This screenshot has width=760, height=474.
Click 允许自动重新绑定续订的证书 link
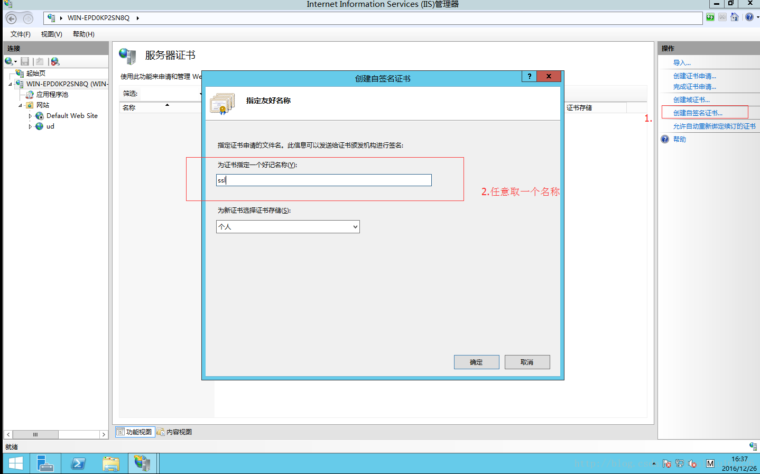714,126
